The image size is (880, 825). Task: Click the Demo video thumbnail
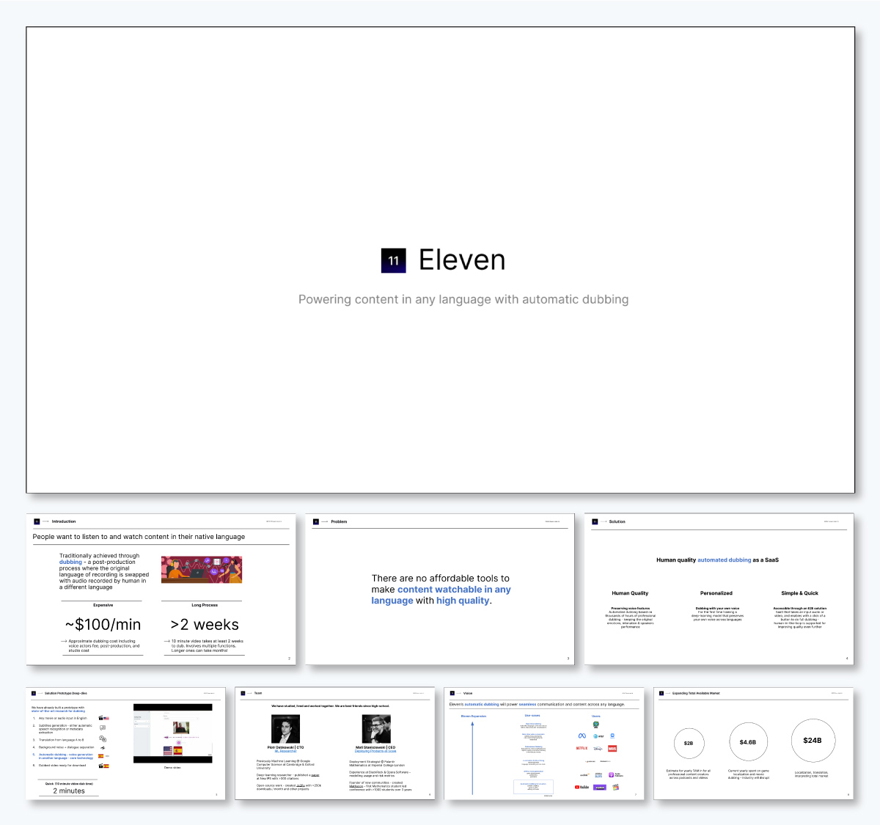172,733
